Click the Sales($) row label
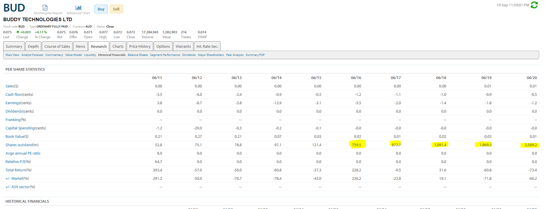Image resolution: width=545 pixels, height=209 pixels. click(12, 86)
